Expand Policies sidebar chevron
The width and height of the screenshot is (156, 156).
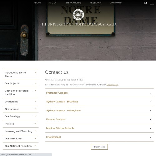pyautogui.click(x=35, y=124)
